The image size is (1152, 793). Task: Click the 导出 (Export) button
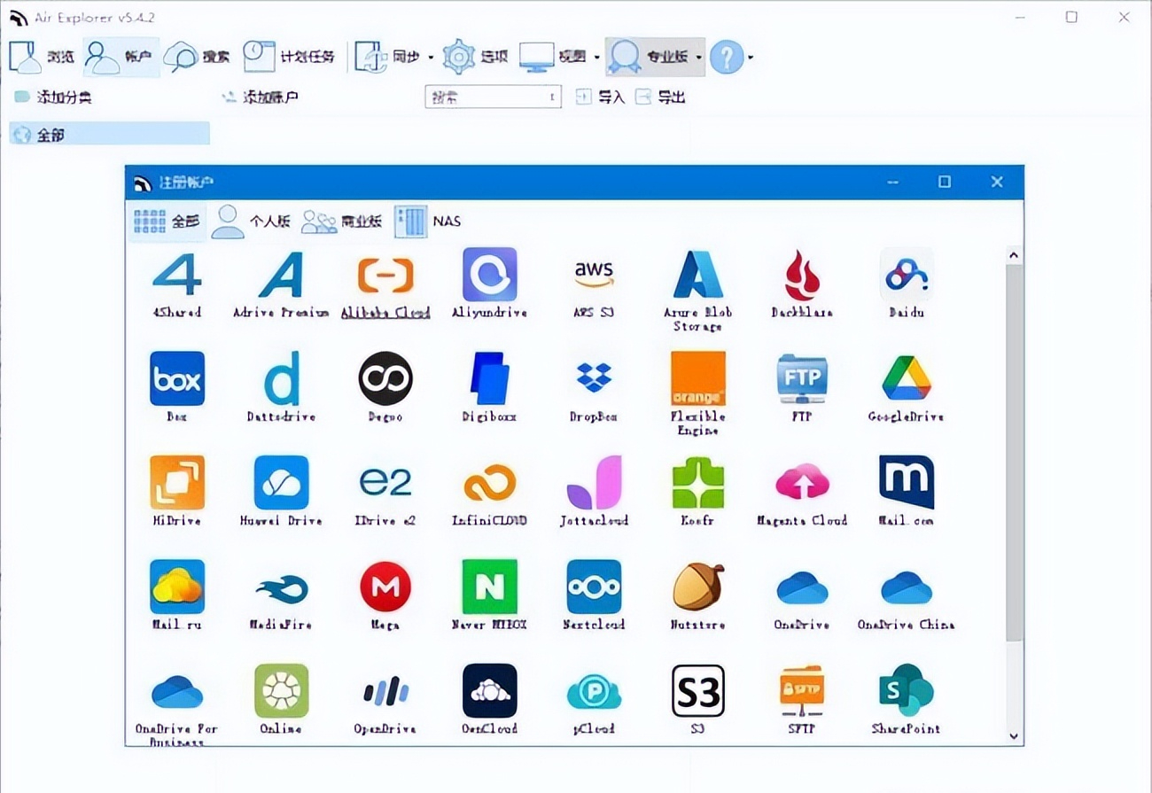click(661, 97)
